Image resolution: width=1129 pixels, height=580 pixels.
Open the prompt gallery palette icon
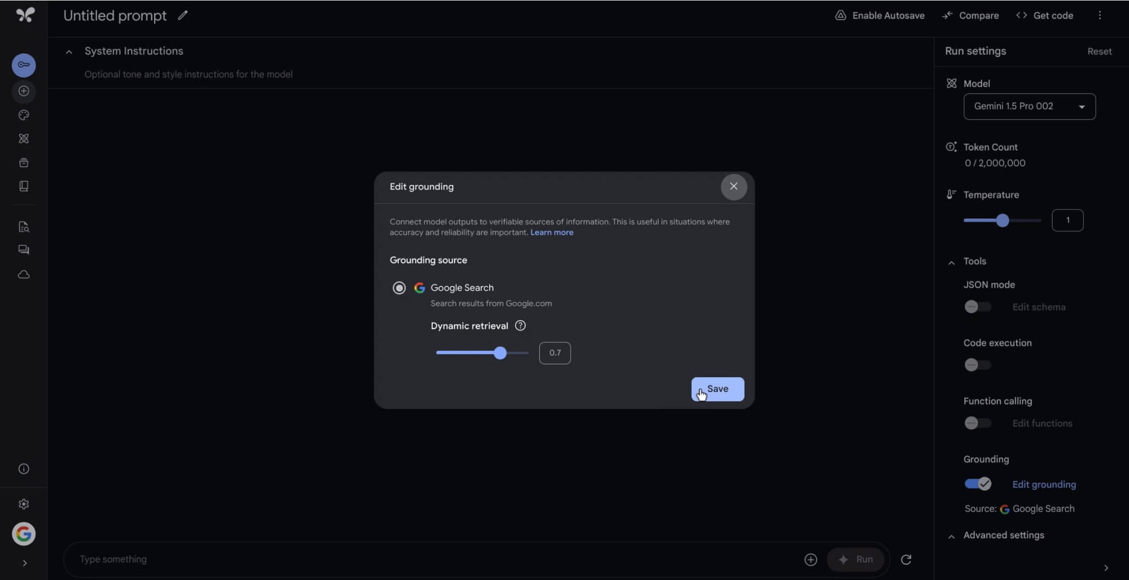[24, 115]
